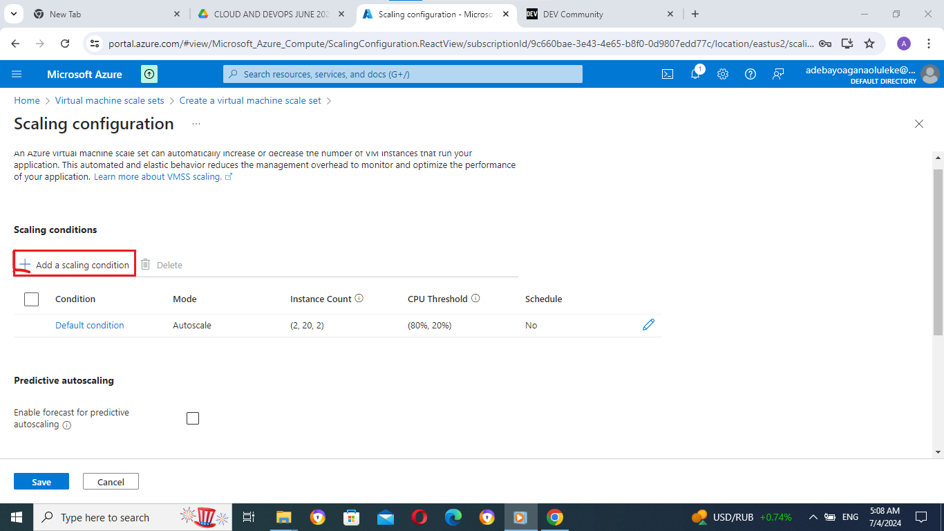View site information in the address bar
This screenshot has width=944, height=531.
[x=95, y=43]
